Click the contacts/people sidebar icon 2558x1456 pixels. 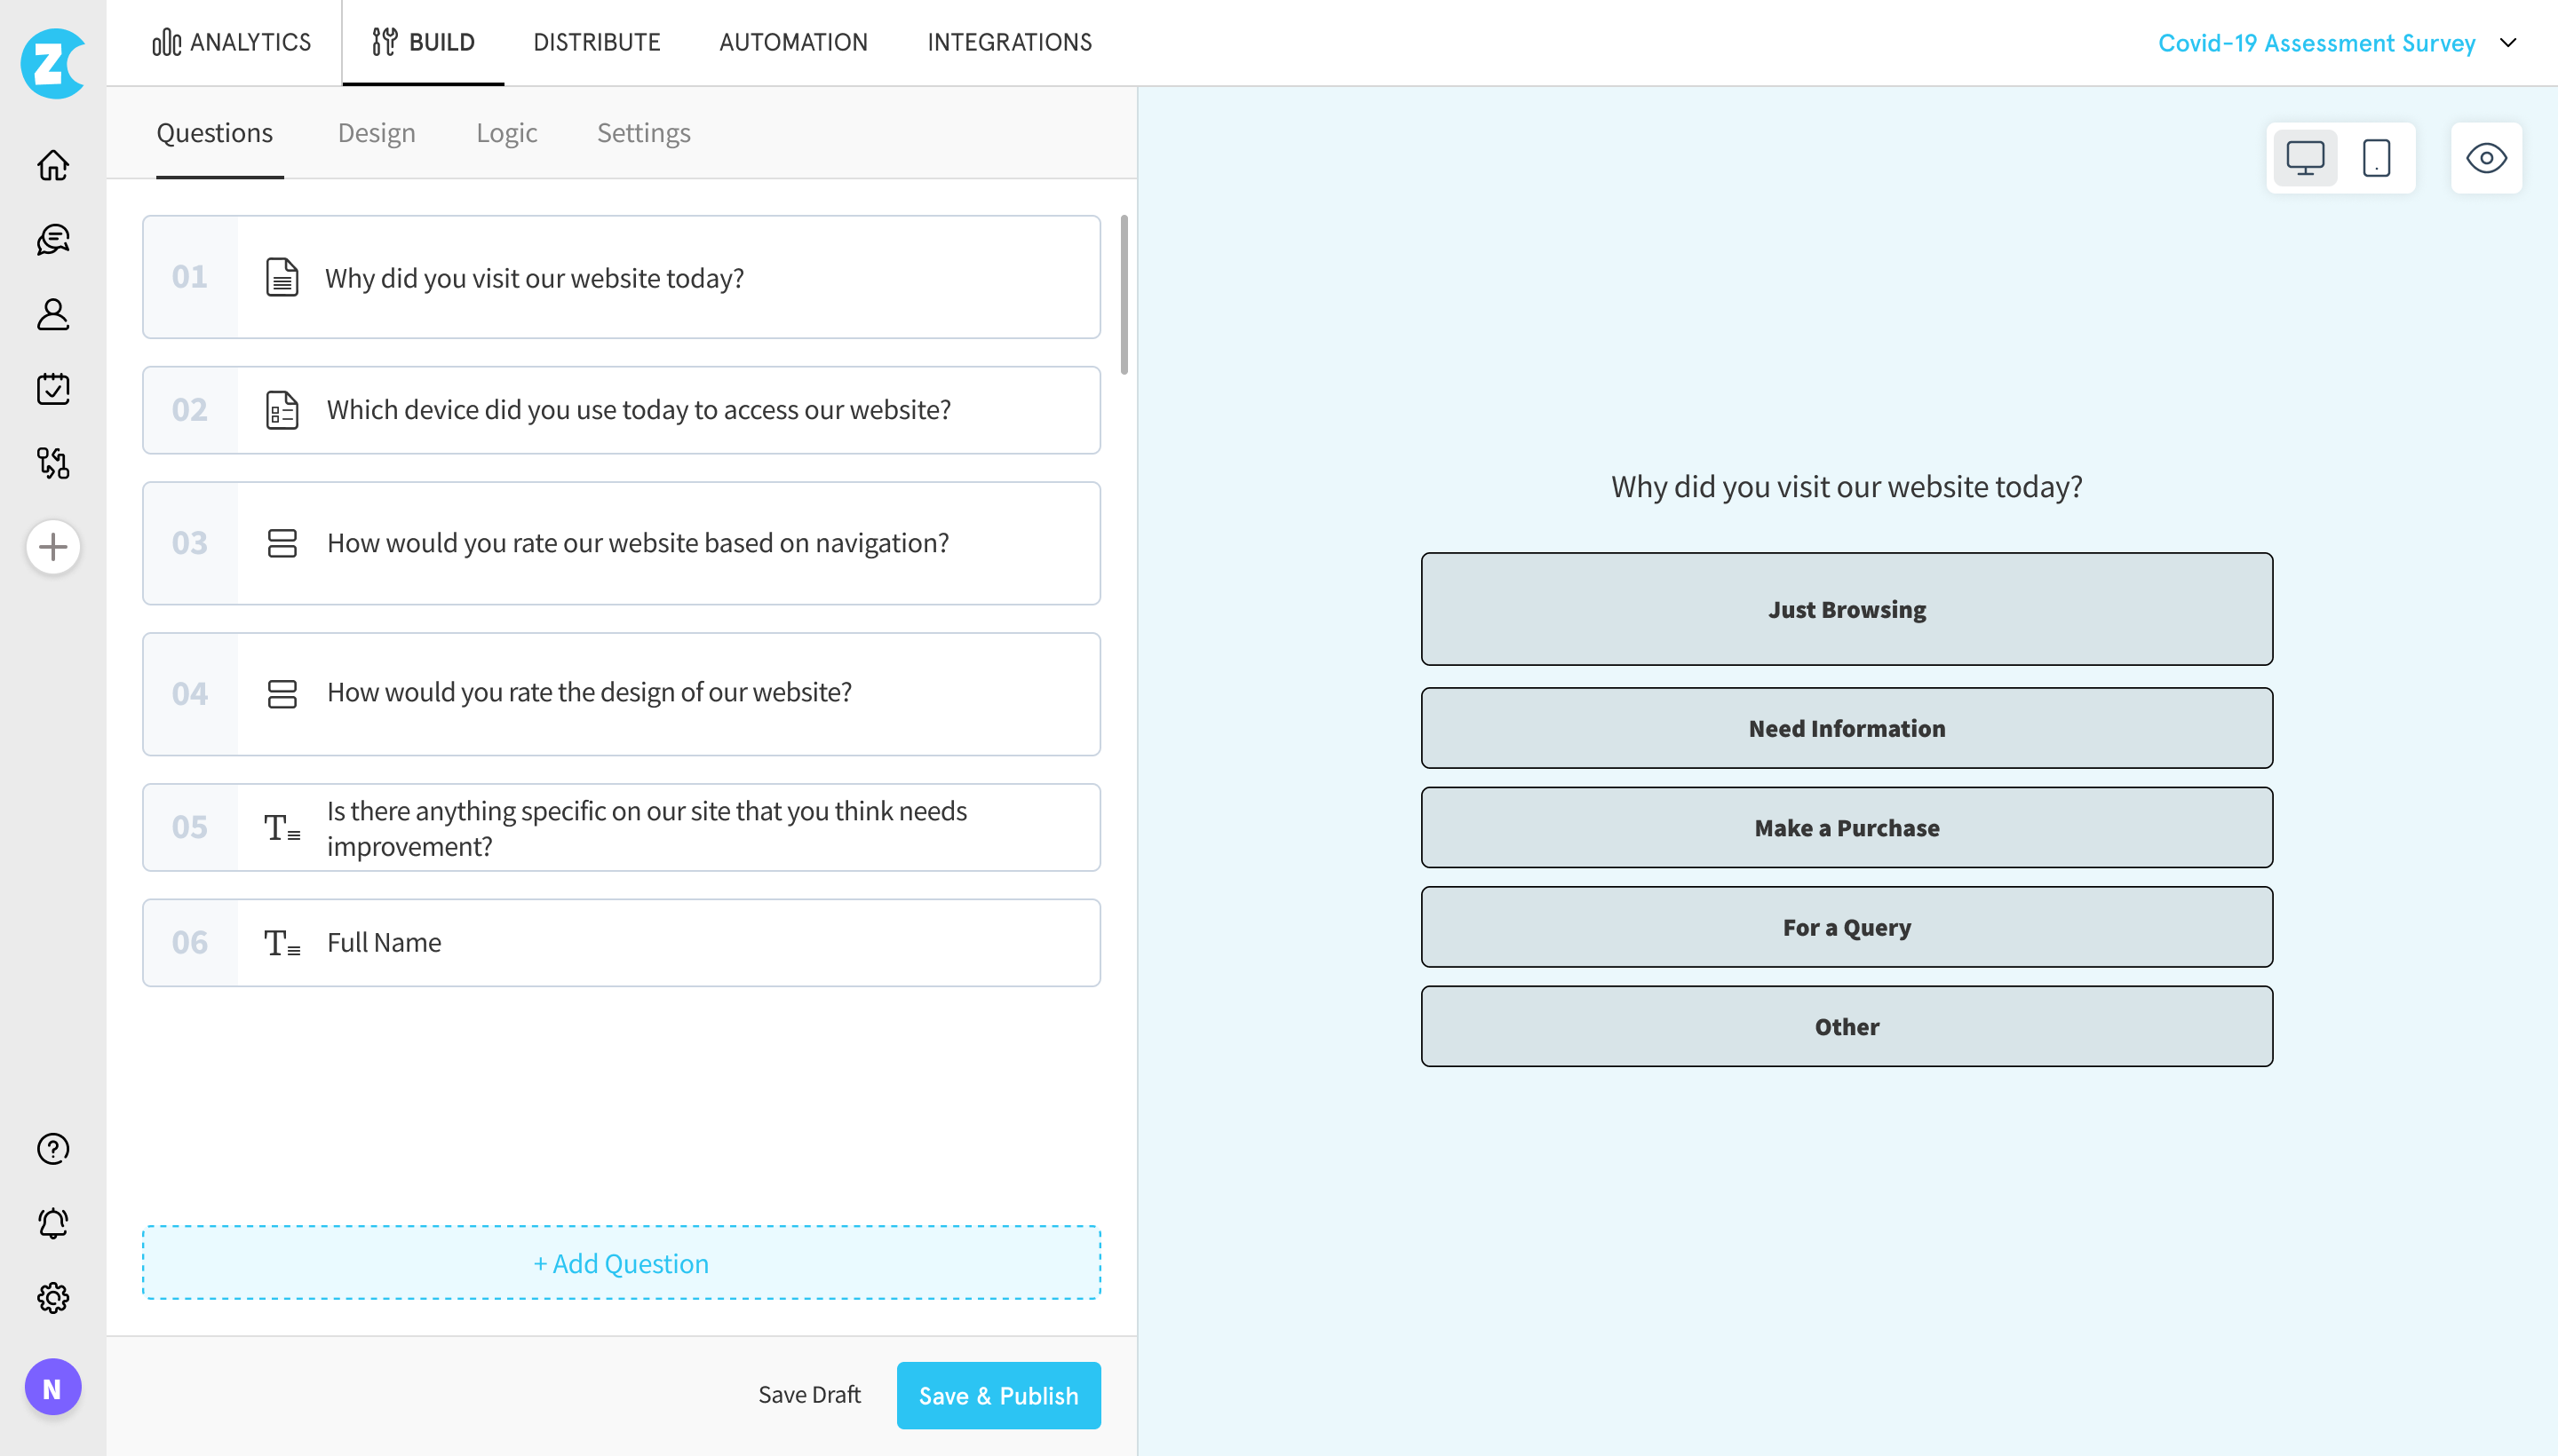pyautogui.click(x=52, y=314)
